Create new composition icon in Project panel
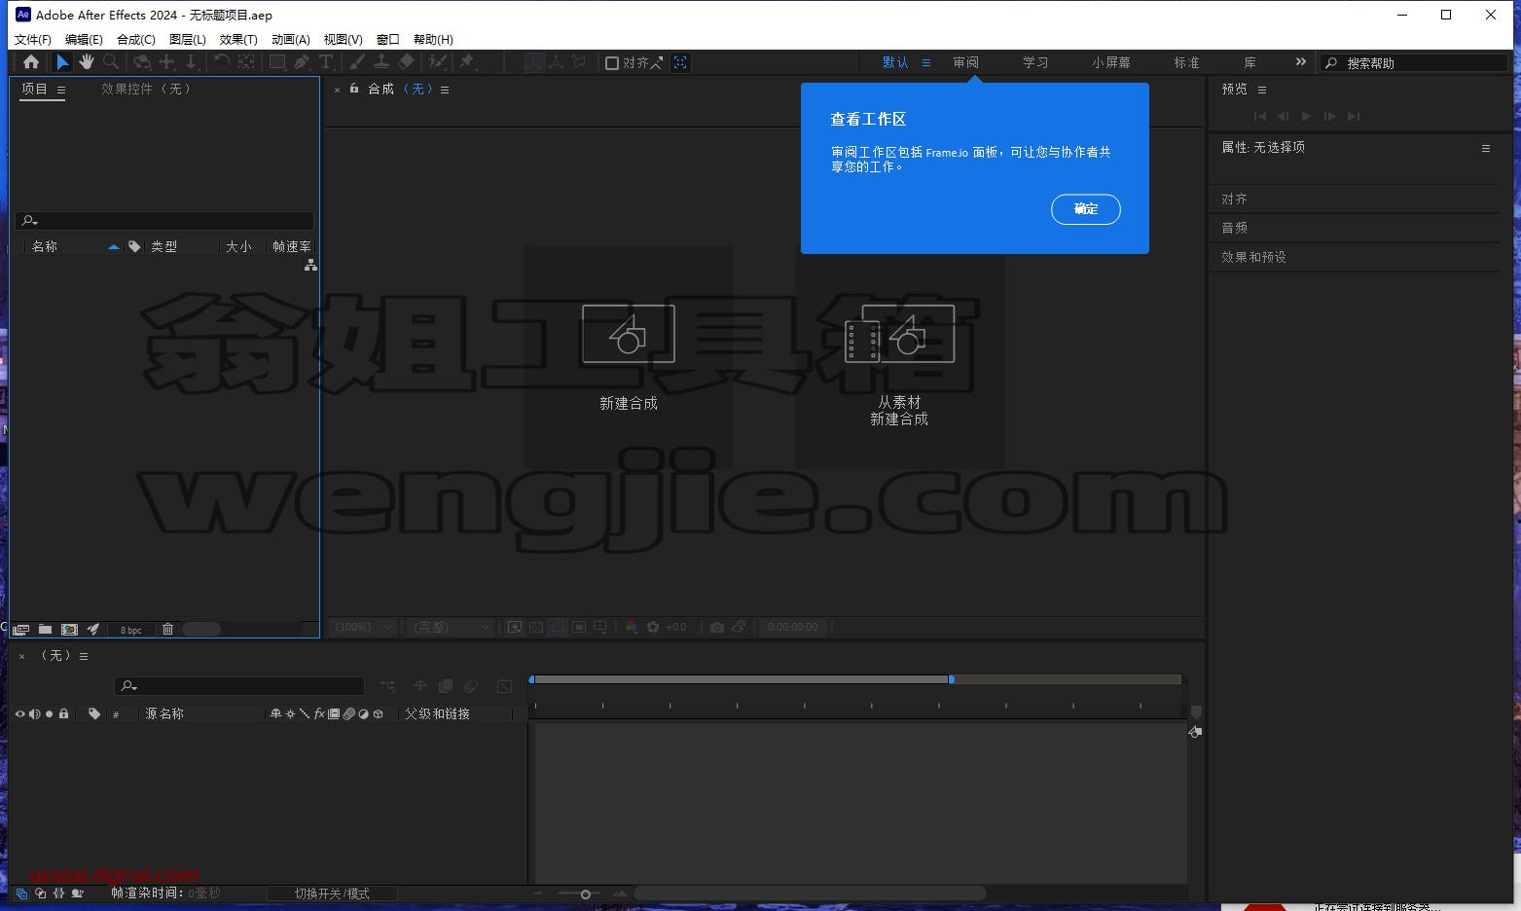The width and height of the screenshot is (1521, 911). click(x=69, y=630)
